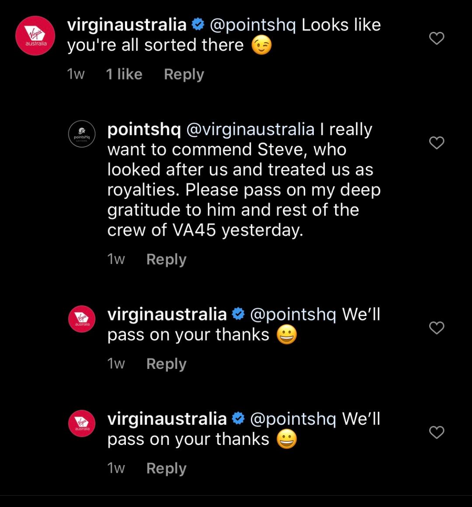Like the first "We'll pass on your thanks" reply
Viewport: 472px width, 507px height.
pyautogui.click(x=437, y=328)
